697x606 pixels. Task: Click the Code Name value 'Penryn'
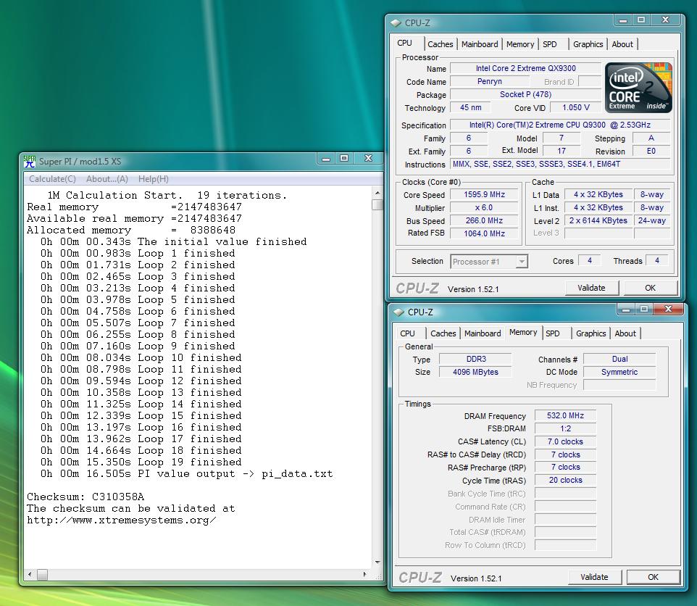489,81
